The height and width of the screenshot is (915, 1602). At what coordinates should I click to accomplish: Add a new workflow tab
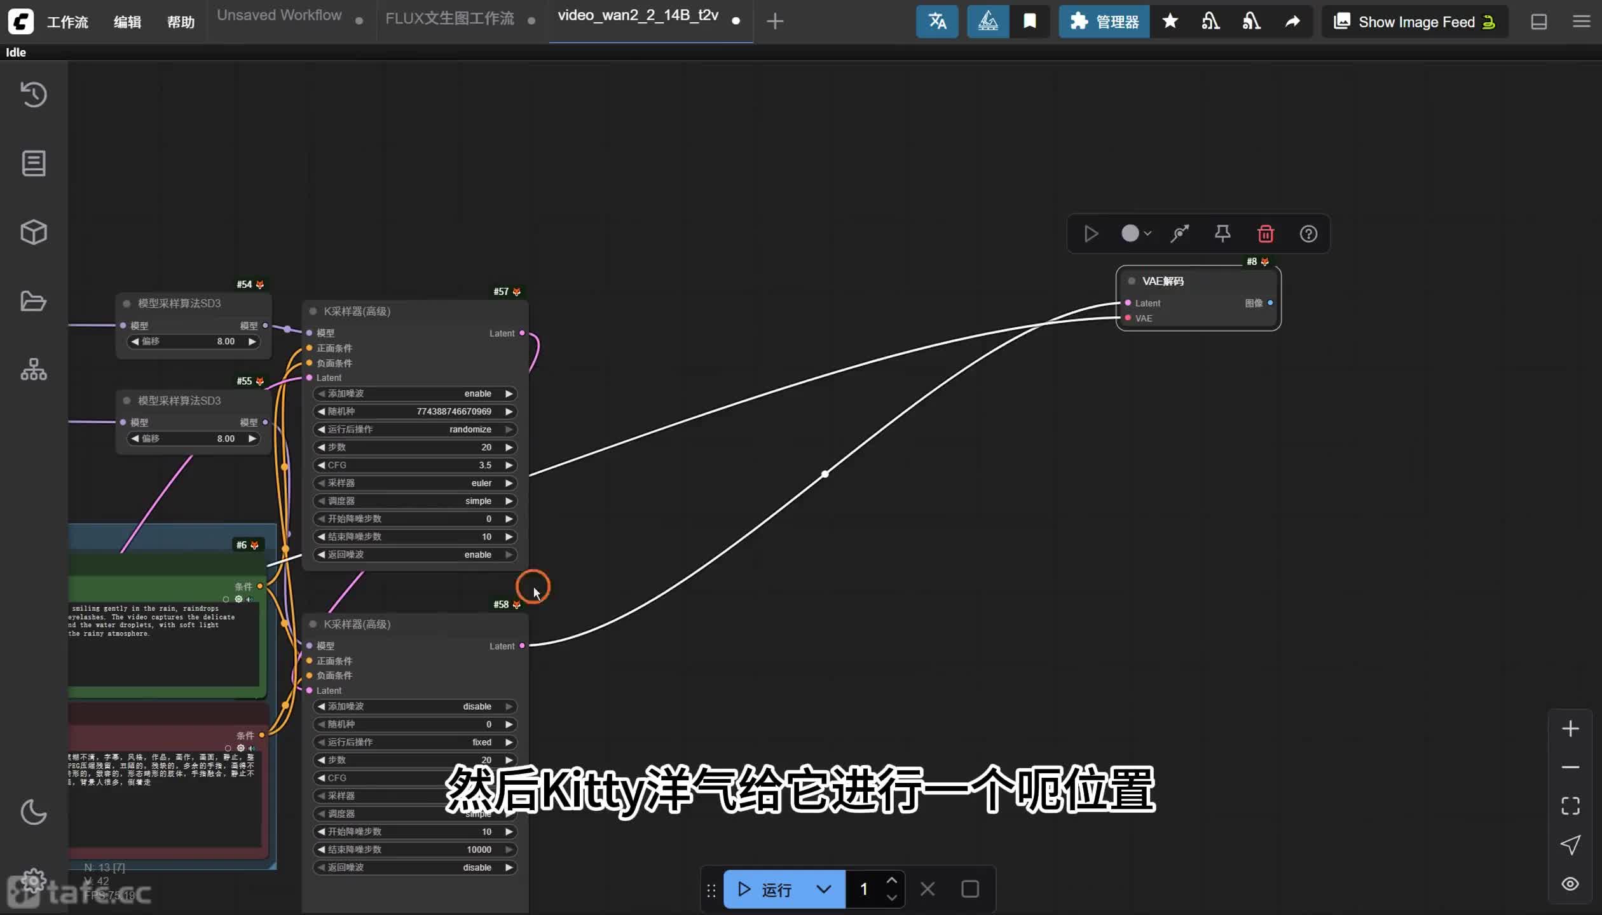[x=774, y=22]
